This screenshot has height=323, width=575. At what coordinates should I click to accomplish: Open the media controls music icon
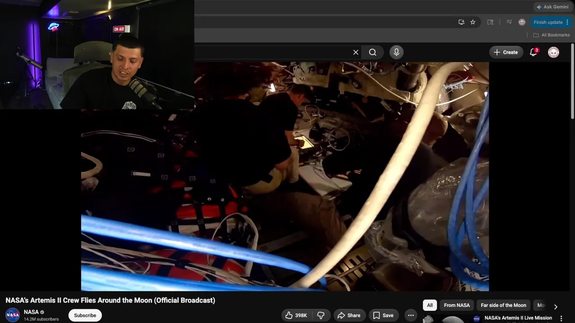tap(509, 22)
